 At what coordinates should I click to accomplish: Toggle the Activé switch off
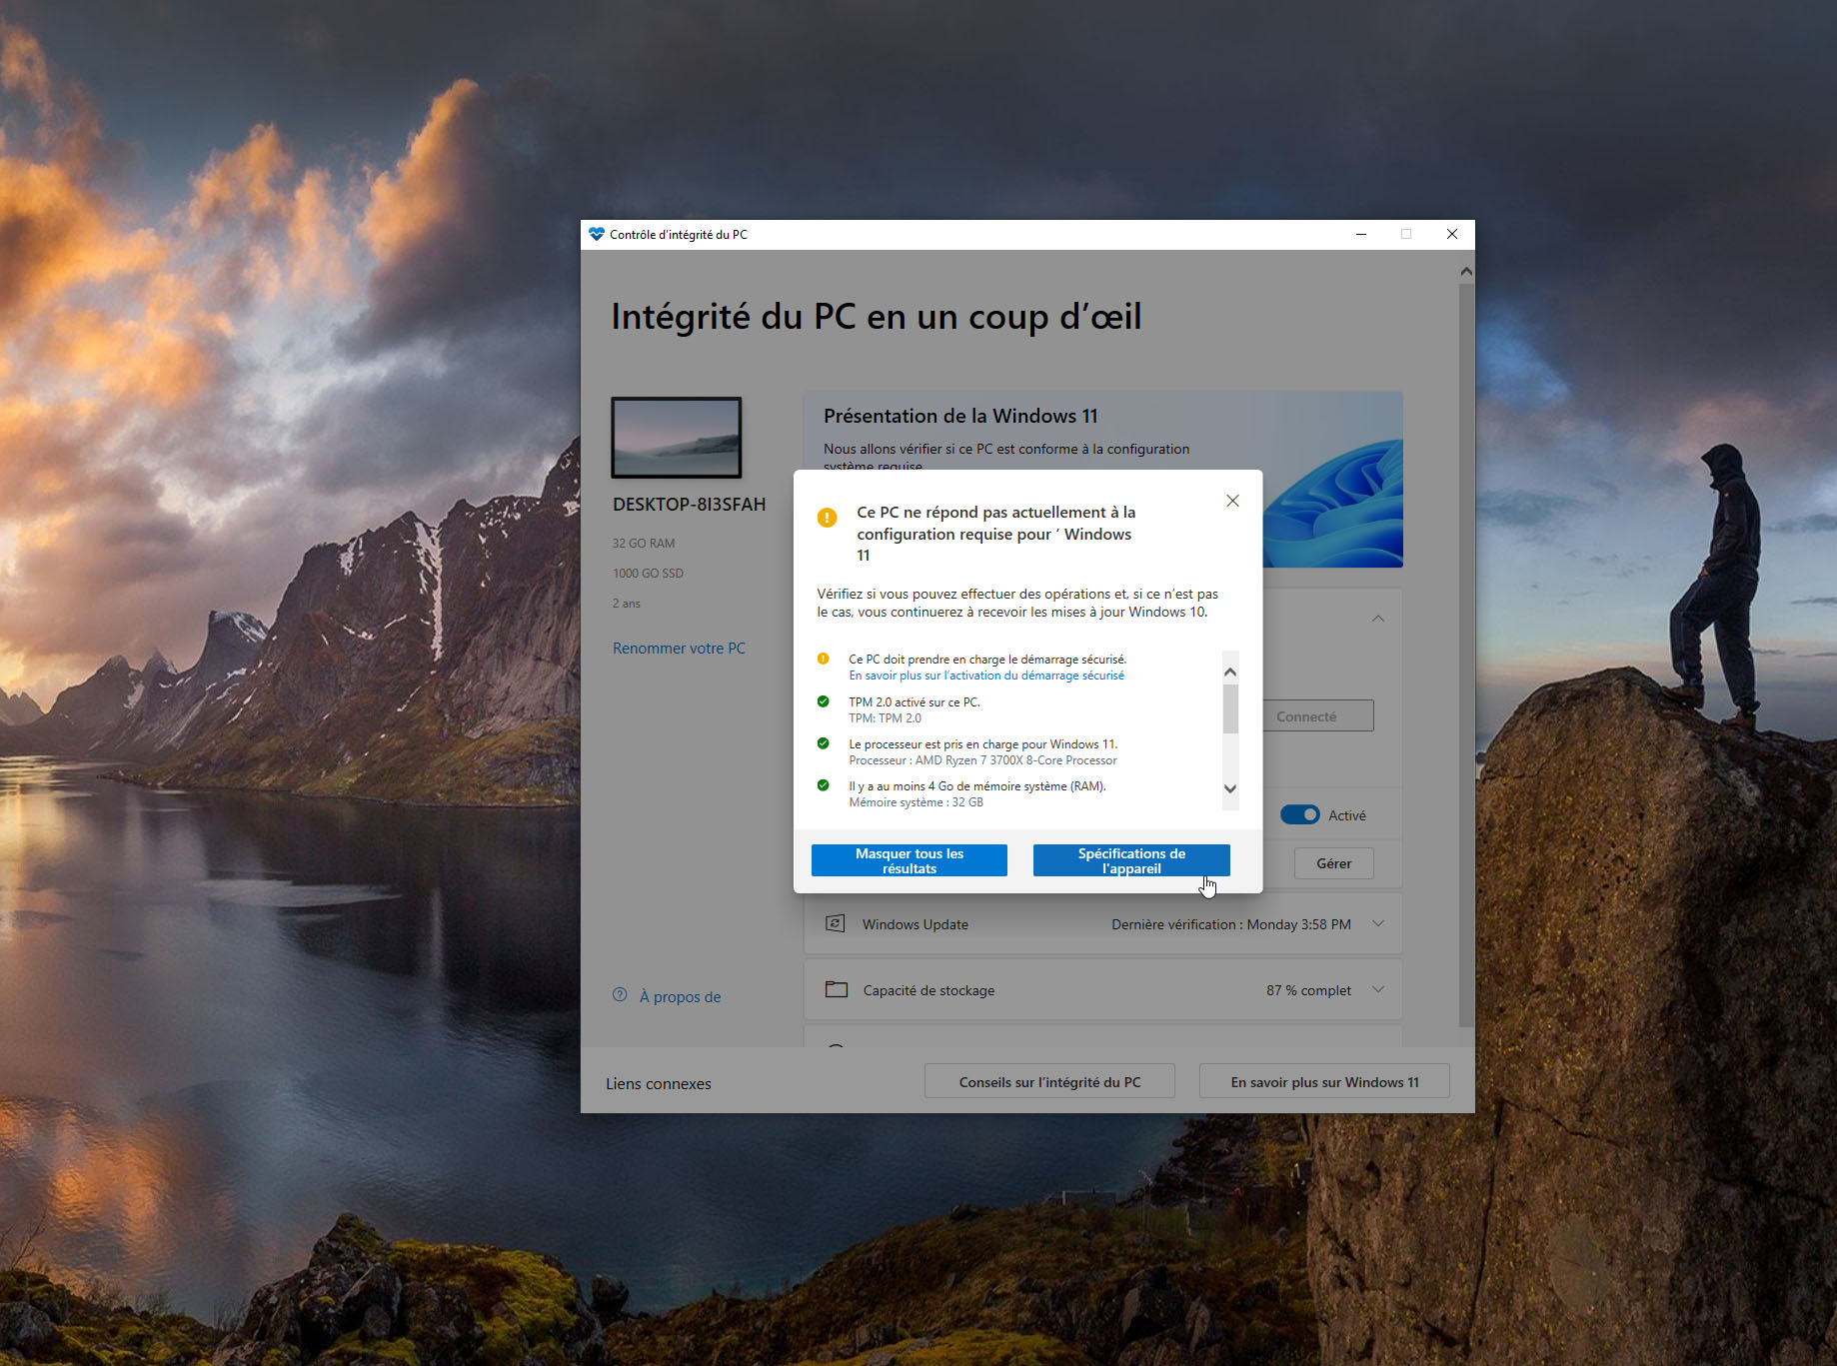(x=1299, y=815)
